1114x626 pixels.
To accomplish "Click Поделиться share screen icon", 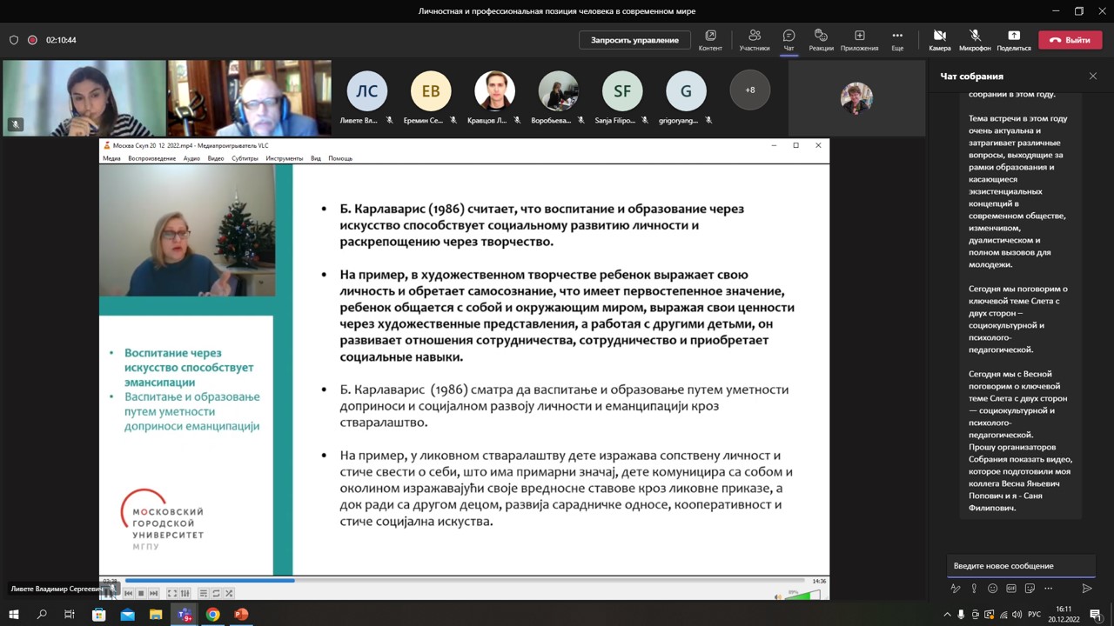I will pyautogui.click(x=1013, y=39).
